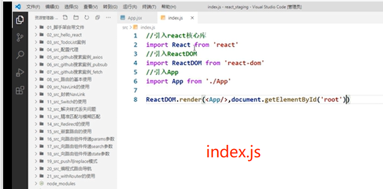Select 17_src_向路由组件传递search参数 folder
383x189 pixels.
pos(80,146)
